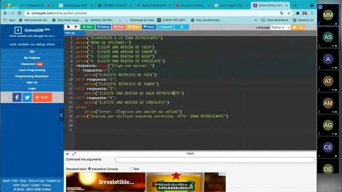Image resolution: width=342 pixels, height=192 pixels.
Task: Select participant AS avatar
Action: pyautogui.click(x=328, y=37)
